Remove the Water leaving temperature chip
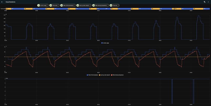Image resolution: width=211 pixels, height=106 pixels. (108, 6)
